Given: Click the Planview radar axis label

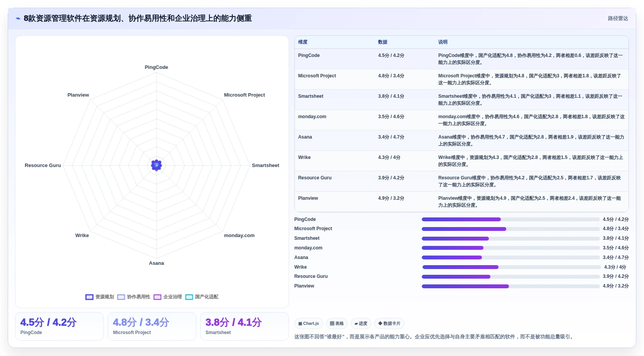Looking at the screenshot, I should 78,95.
